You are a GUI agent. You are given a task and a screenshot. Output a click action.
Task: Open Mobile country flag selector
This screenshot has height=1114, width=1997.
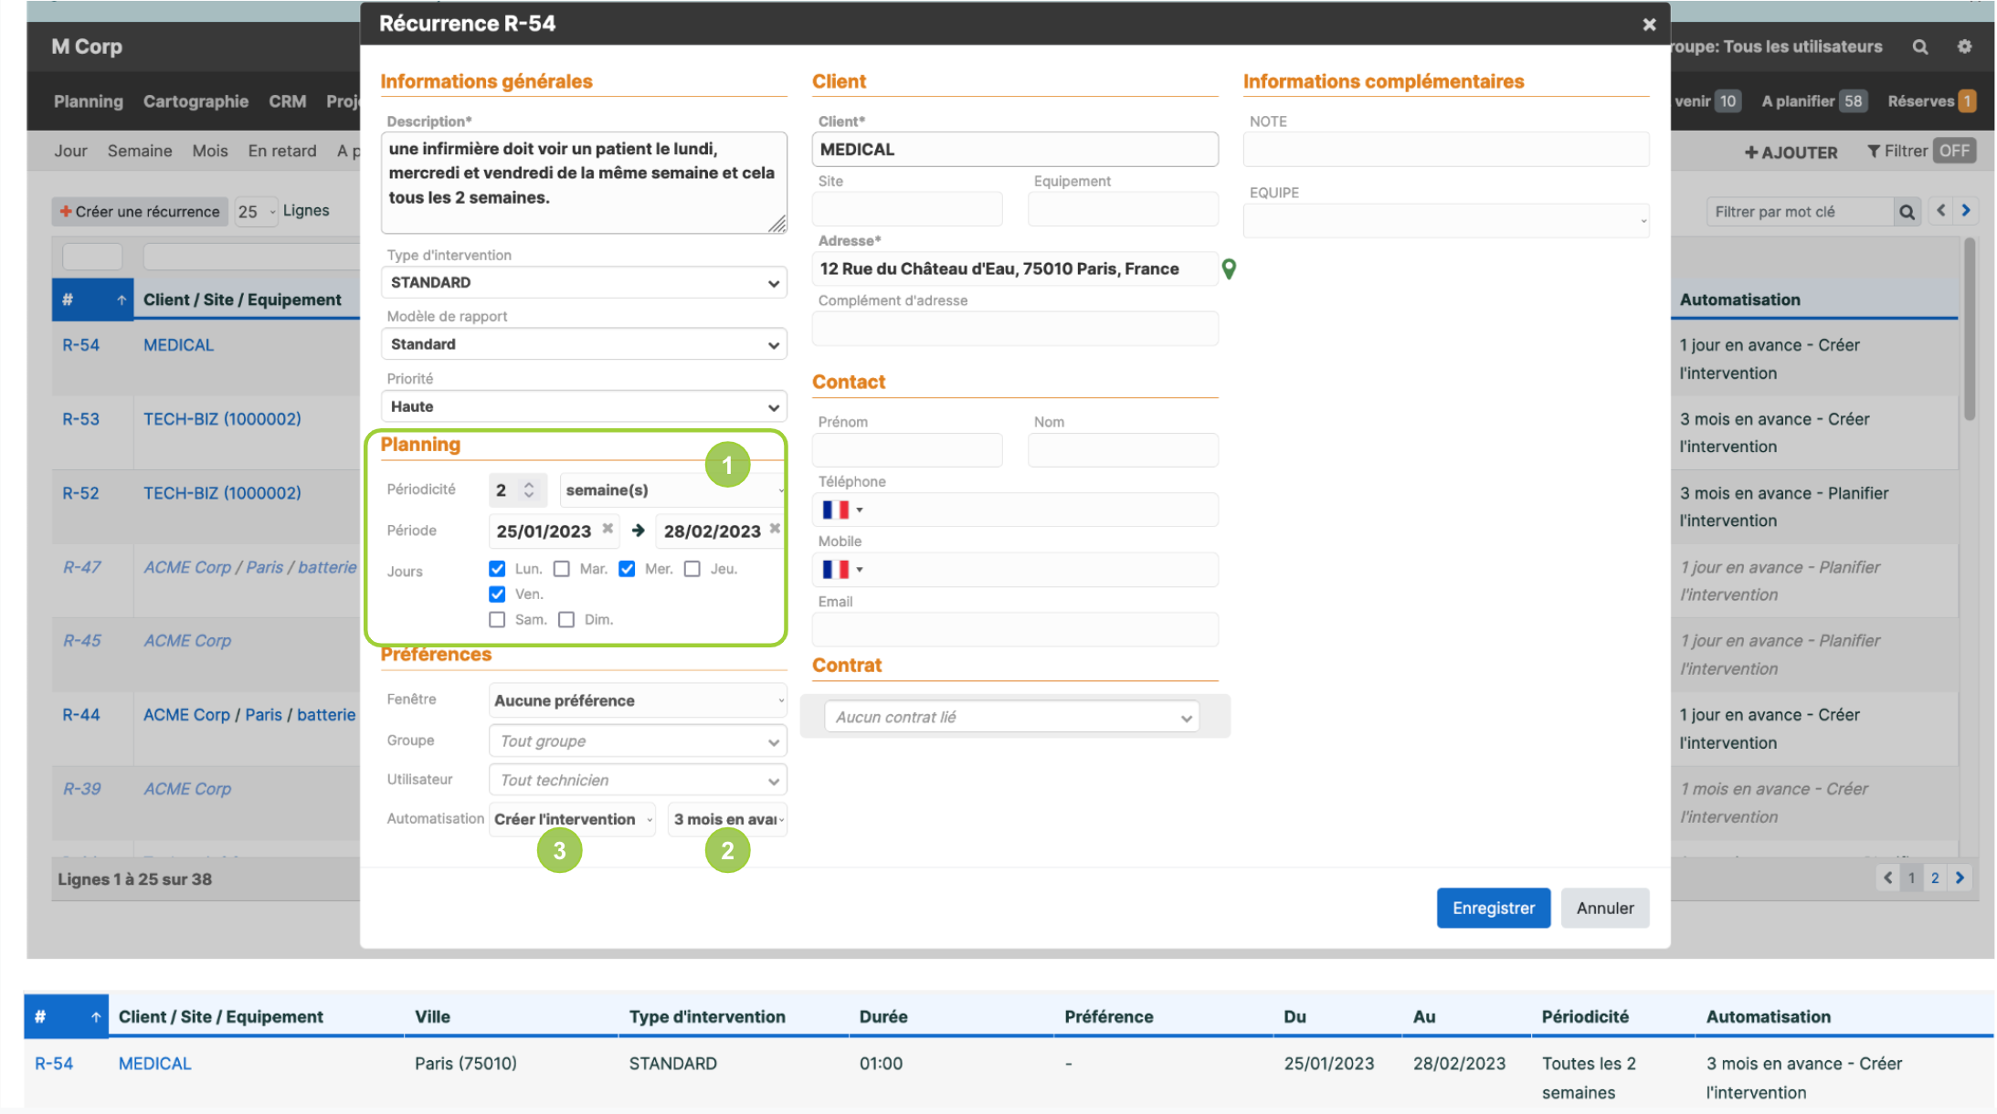[x=842, y=569]
